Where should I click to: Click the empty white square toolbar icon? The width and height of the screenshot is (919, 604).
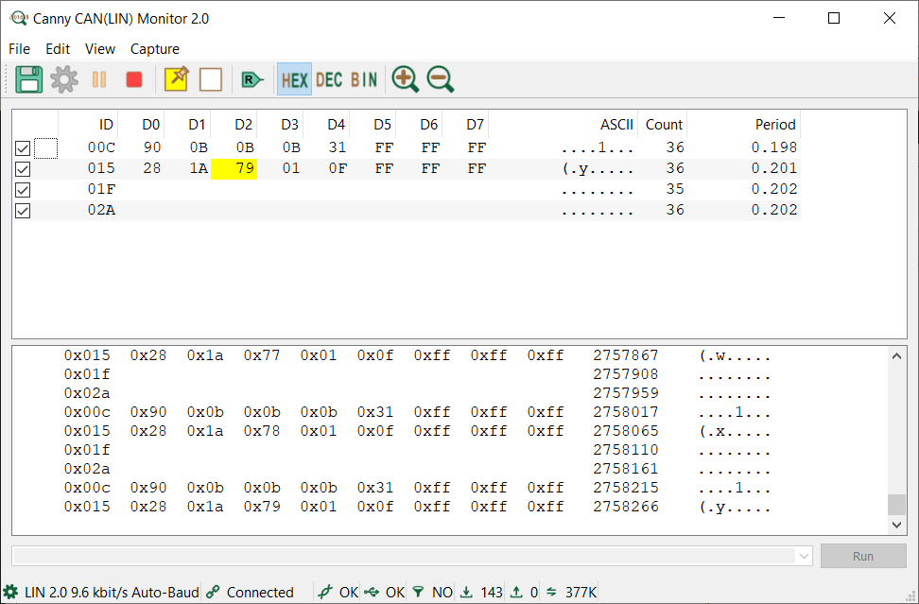coord(211,79)
